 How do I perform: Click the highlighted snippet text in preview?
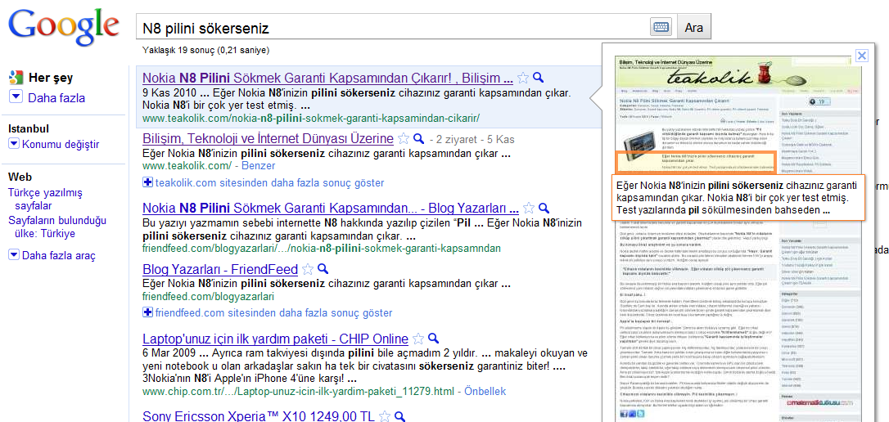[x=738, y=198]
